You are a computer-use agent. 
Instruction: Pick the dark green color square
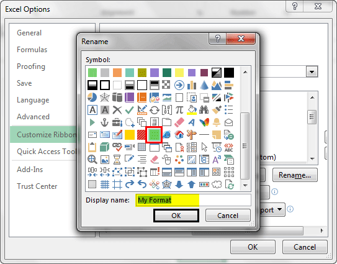(x=166, y=73)
